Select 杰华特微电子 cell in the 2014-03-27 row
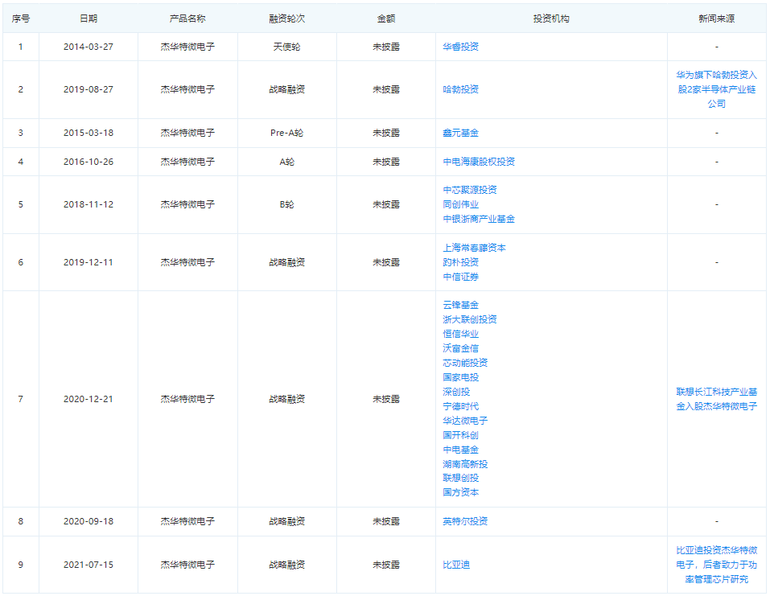770x596 pixels. [187, 47]
